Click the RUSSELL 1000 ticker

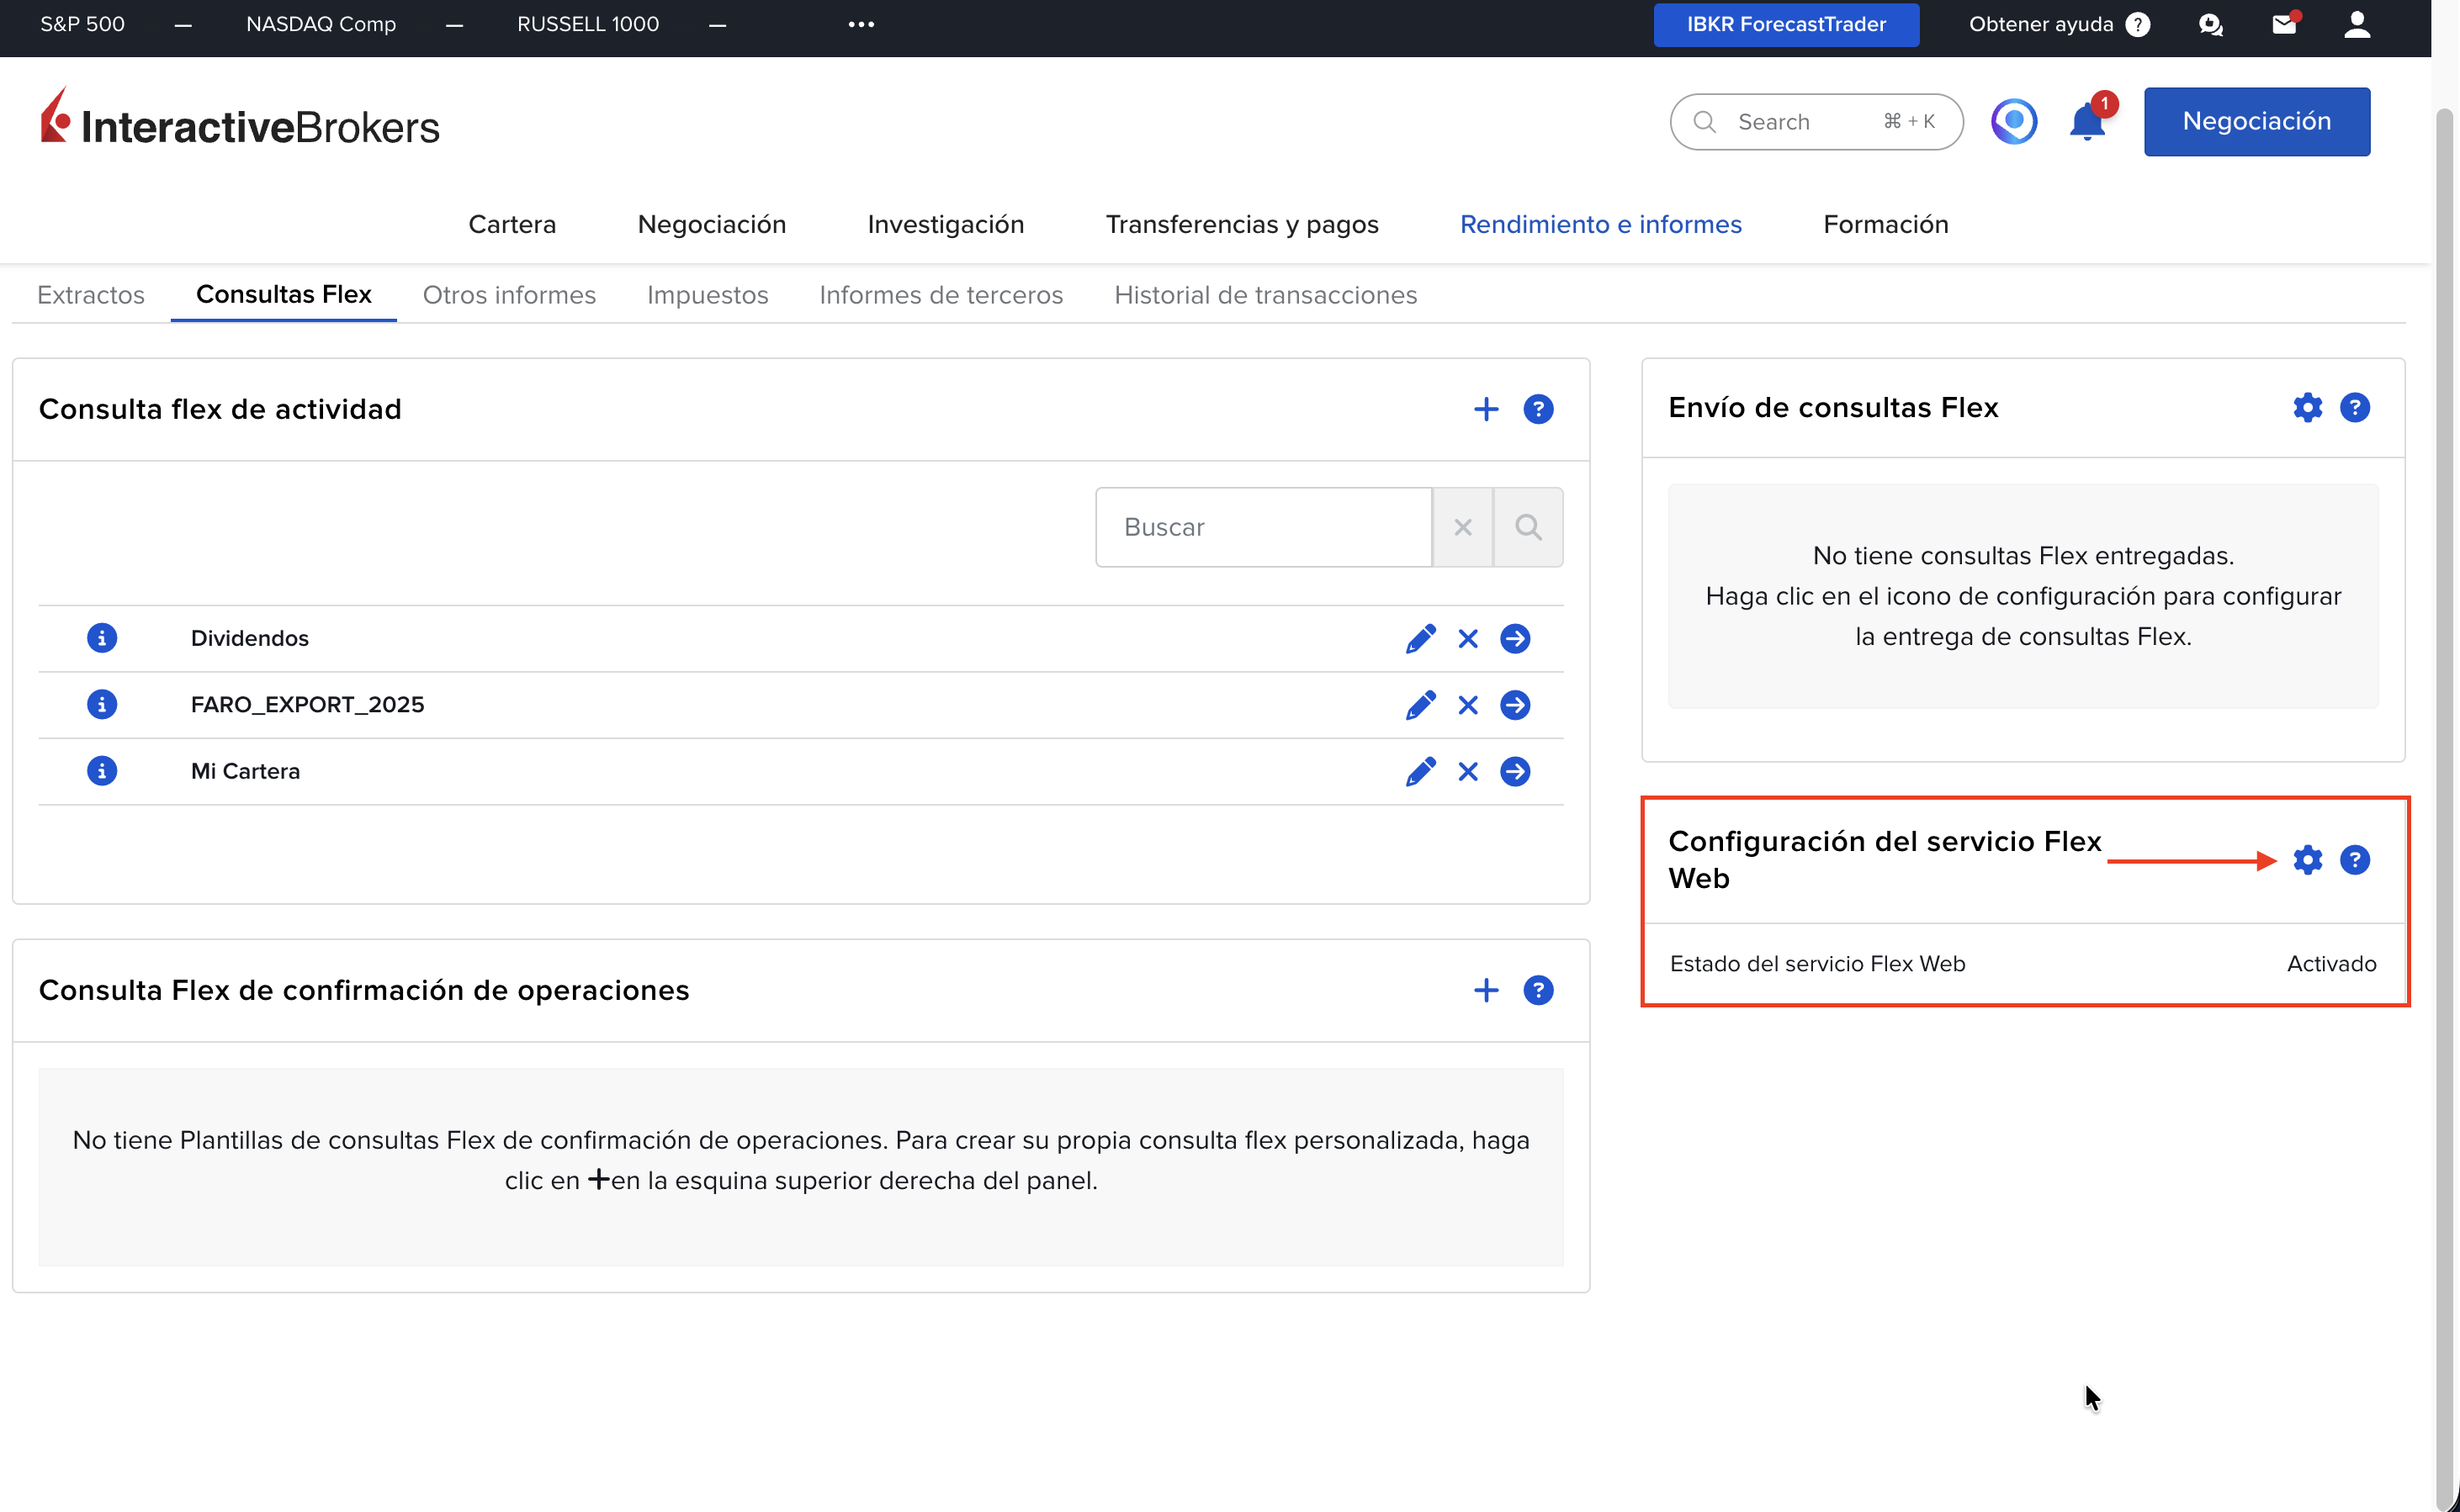(x=587, y=24)
